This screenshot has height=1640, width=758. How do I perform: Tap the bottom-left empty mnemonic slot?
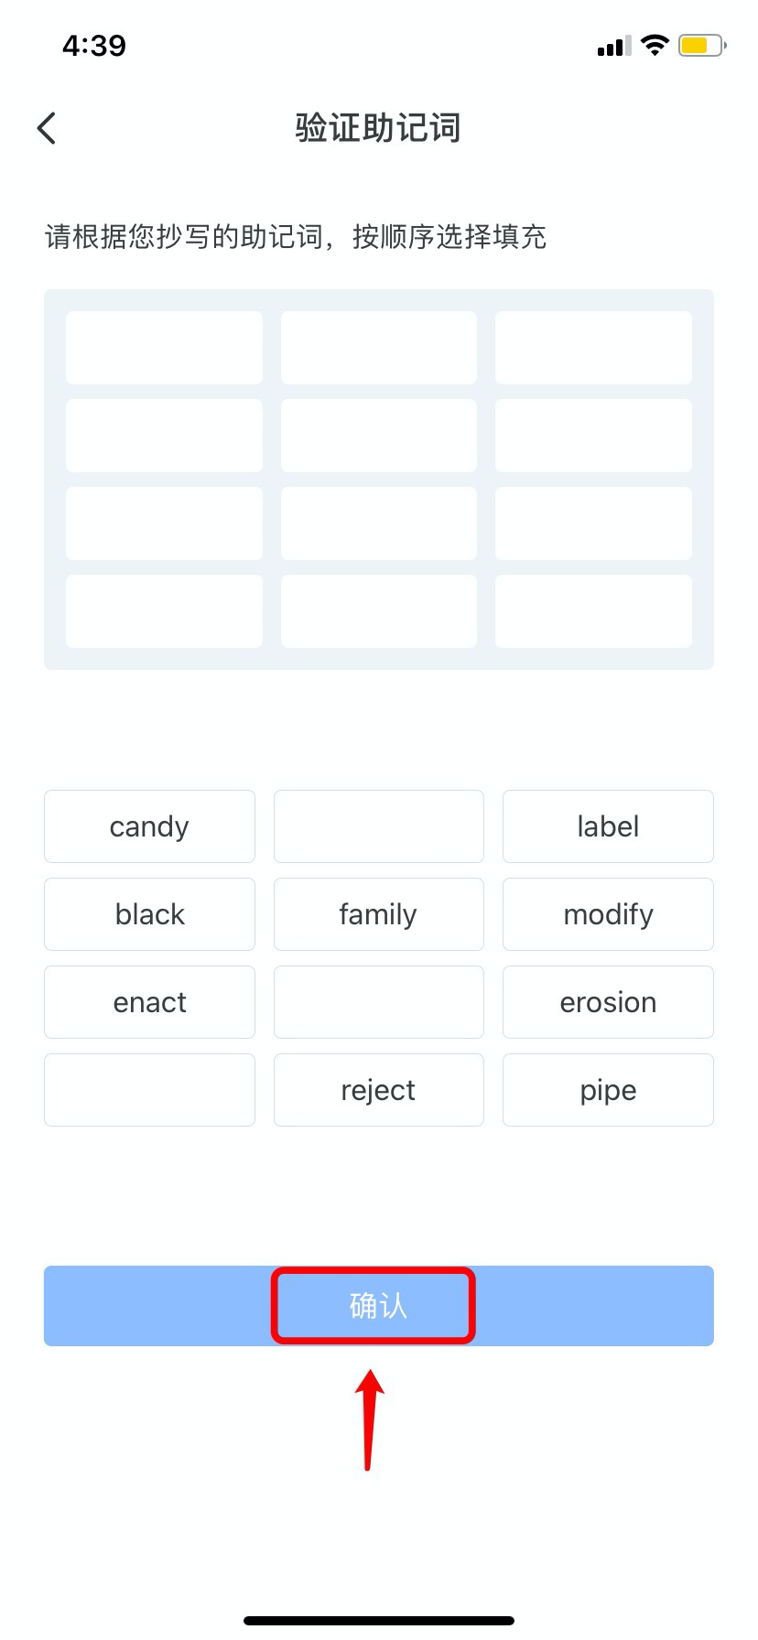164,611
